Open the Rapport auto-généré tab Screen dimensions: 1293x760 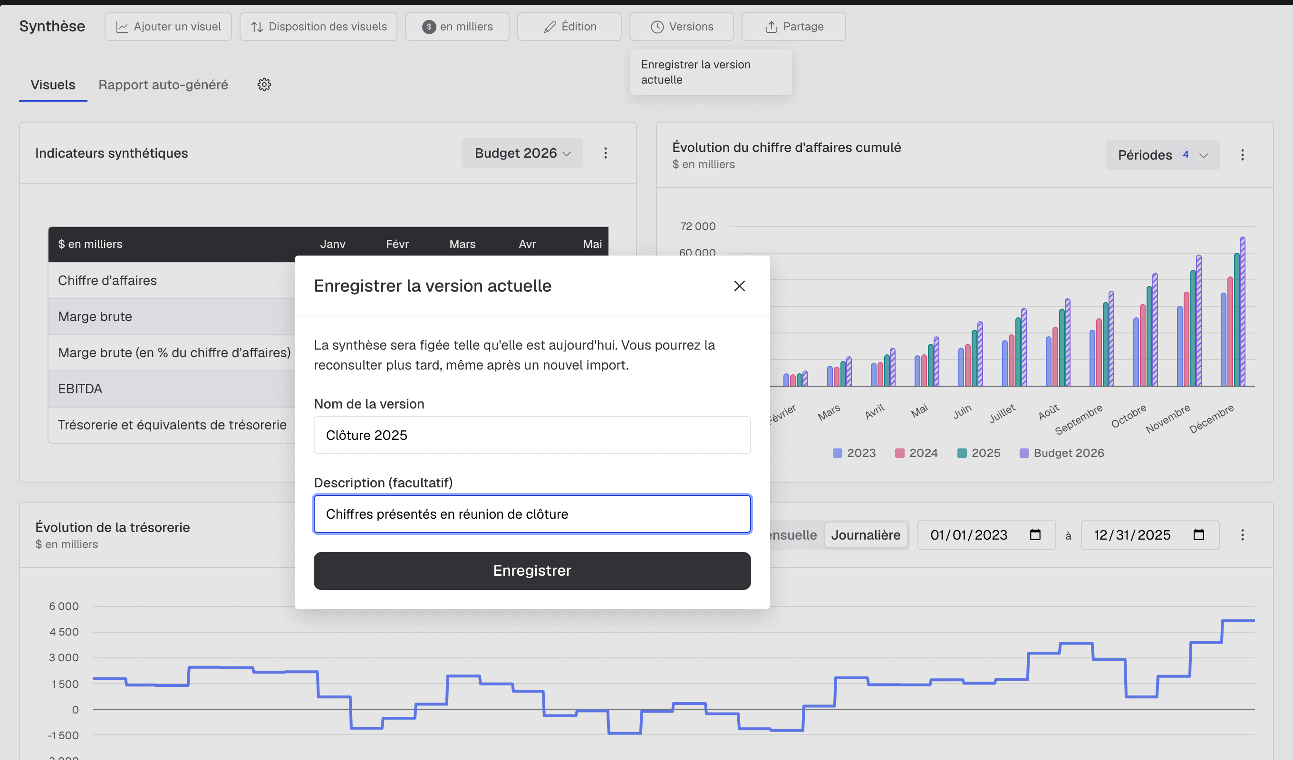pos(163,85)
